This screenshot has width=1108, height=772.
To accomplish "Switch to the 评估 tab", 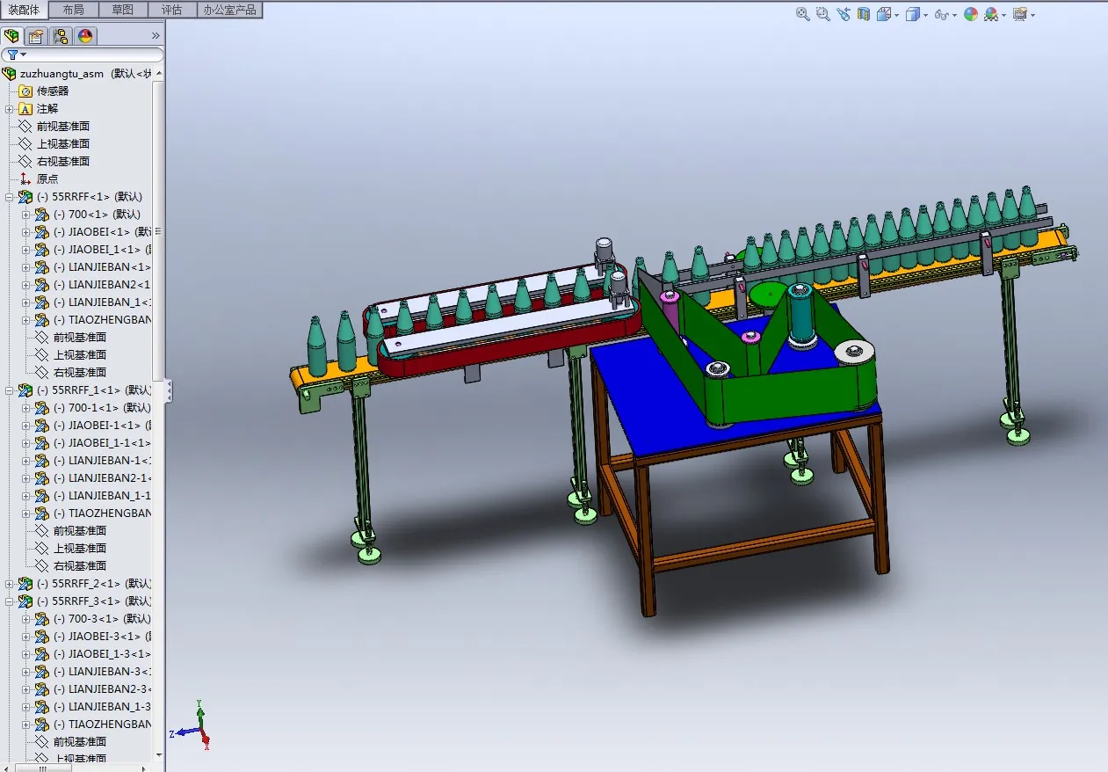I will (x=172, y=10).
